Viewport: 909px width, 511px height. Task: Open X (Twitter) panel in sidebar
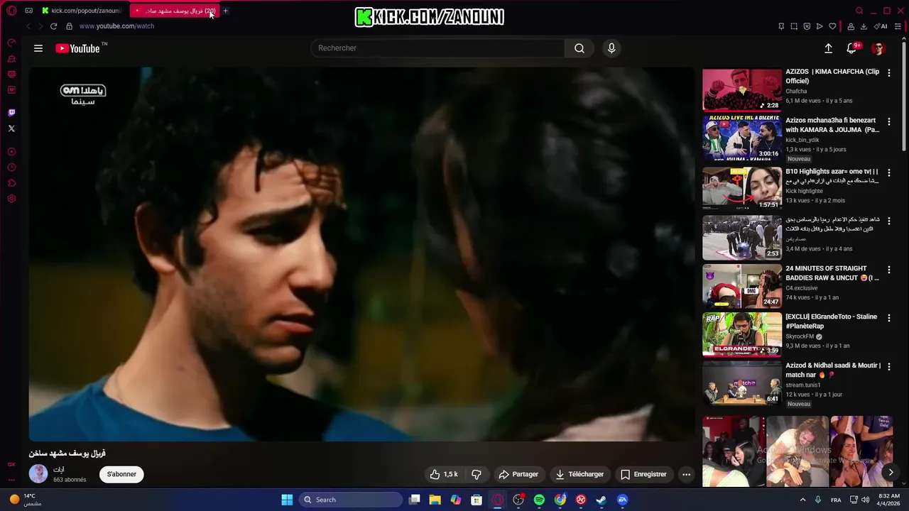pos(11,128)
